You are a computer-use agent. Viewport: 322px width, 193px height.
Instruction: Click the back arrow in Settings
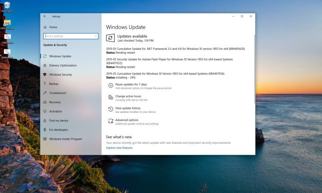tap(45, 16)
